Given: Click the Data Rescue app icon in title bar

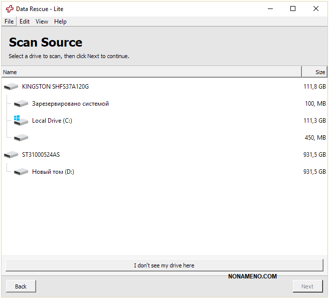Looking at the screenshot, I should click(10, 9).
